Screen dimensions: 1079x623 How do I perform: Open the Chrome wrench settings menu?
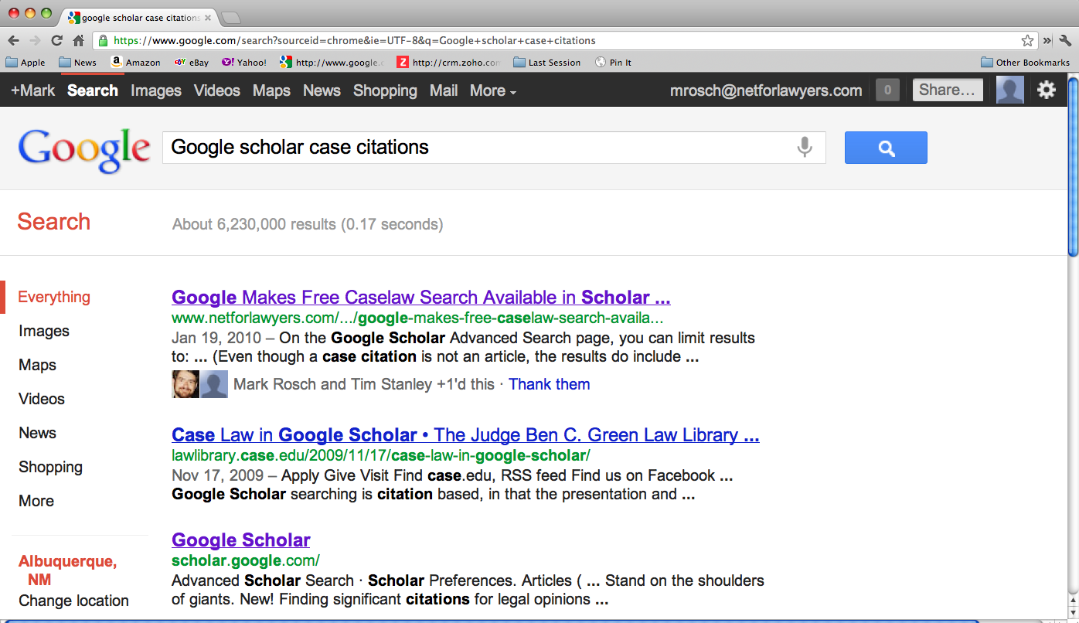tap(1066, 40)
